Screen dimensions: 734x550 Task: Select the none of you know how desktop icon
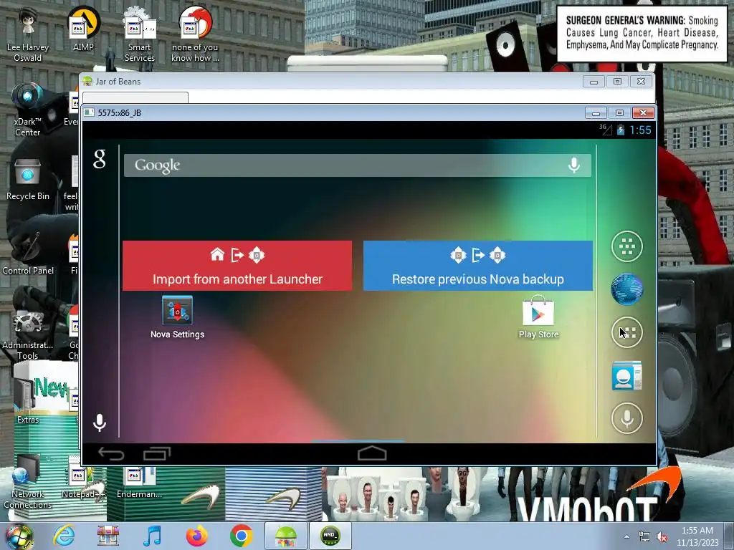point(195,35)
